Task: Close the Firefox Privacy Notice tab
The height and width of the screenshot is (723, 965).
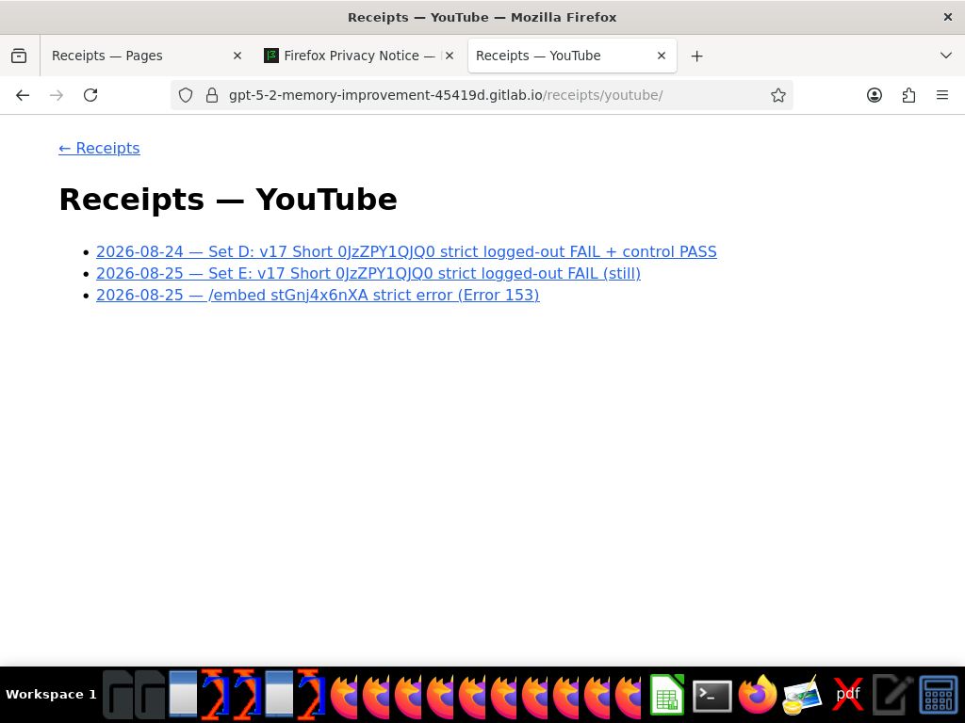Action: 450,56
